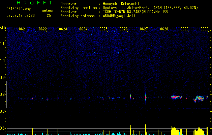Click the 0622 time marker

pos(43,29)
